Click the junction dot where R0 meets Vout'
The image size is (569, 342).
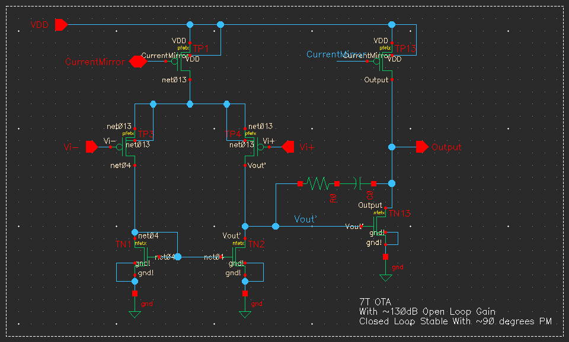pyautogui.click(x=276, y=227)
